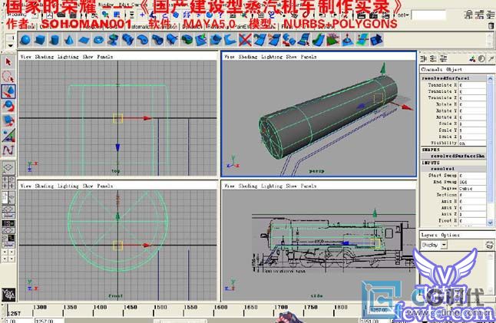The width and height of the screenshot is (496, 323).
Task: Click the last blue square shelf icon
Action: pos(377,40)
